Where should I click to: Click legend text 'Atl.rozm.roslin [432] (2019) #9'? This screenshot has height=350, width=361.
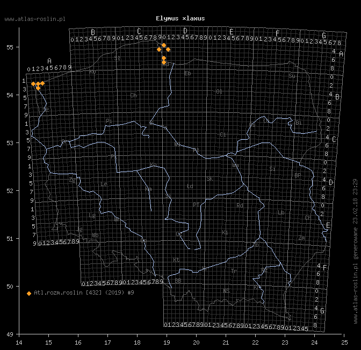click(x=84, y=292)
